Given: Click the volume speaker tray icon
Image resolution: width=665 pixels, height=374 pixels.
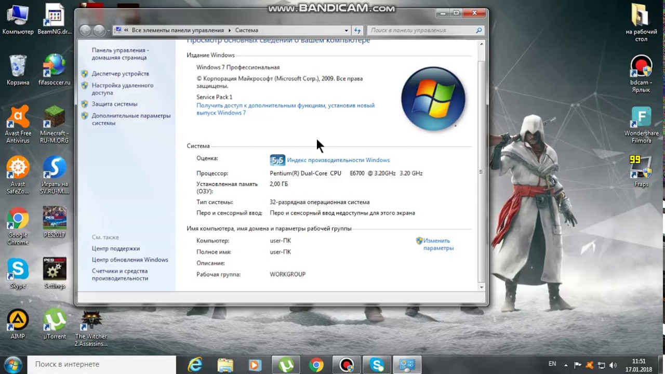Looking at the screenshot, I should [x=613, y=365].
